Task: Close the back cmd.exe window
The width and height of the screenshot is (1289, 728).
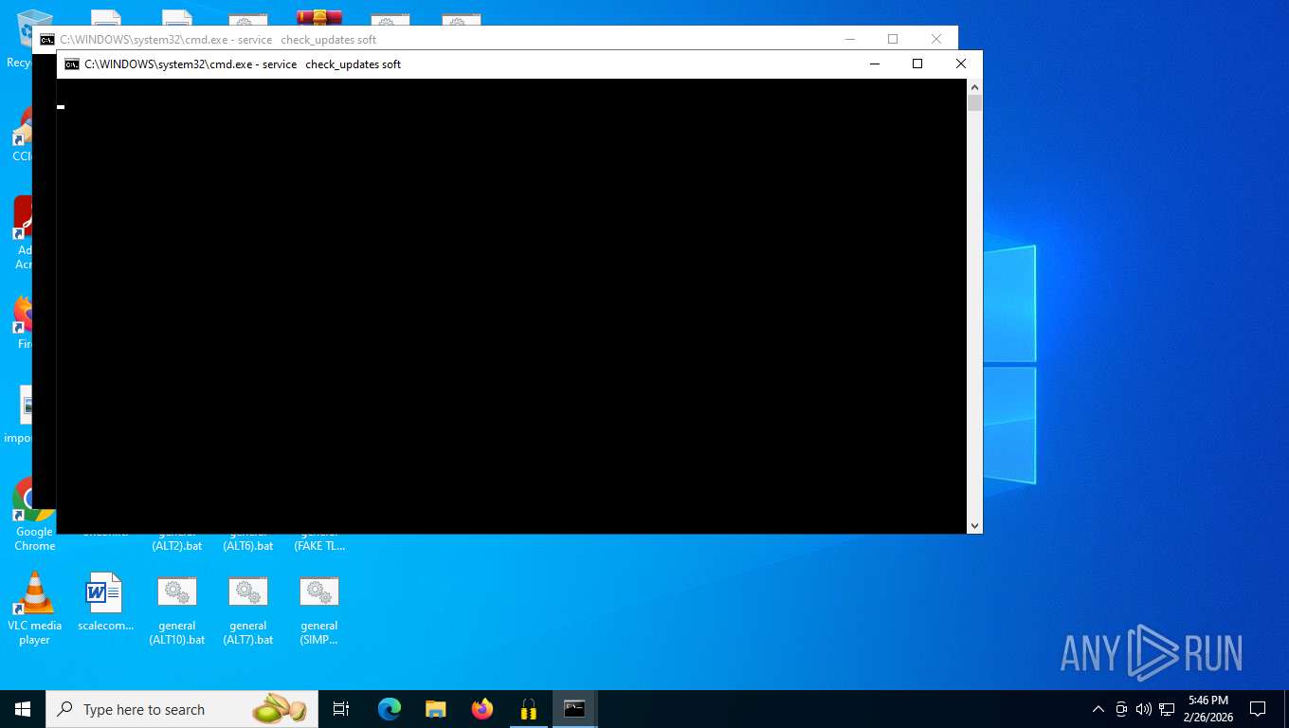Action: [936, 39]
